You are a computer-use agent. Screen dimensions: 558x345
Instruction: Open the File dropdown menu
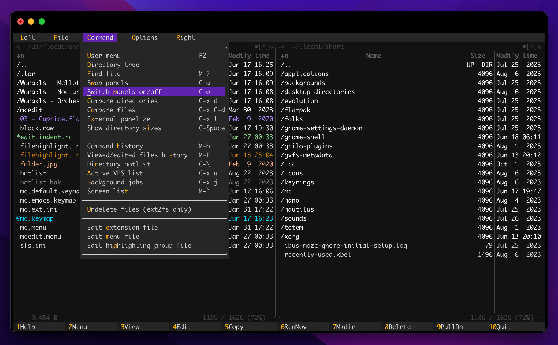tap(61, 38)
